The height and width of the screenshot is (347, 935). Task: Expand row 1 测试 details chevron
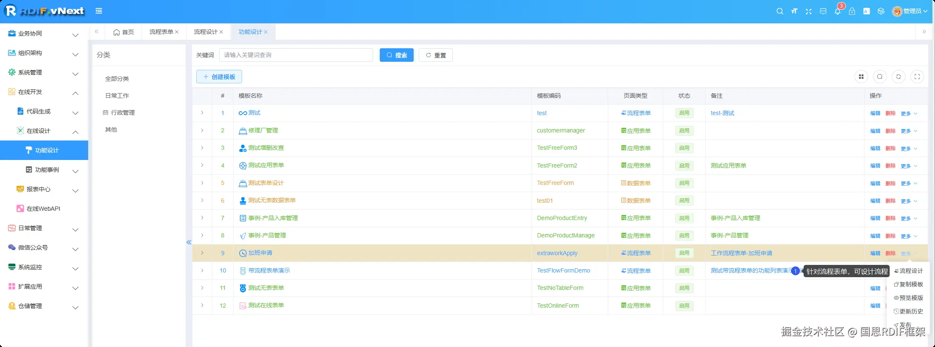pyautogui.click(x=202, y=113)
